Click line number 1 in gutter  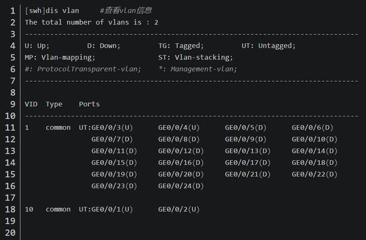click(x=13, y=11)
